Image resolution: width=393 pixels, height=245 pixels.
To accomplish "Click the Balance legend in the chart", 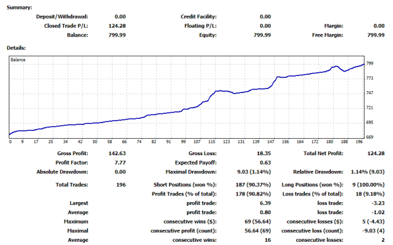I will point(18,60).
